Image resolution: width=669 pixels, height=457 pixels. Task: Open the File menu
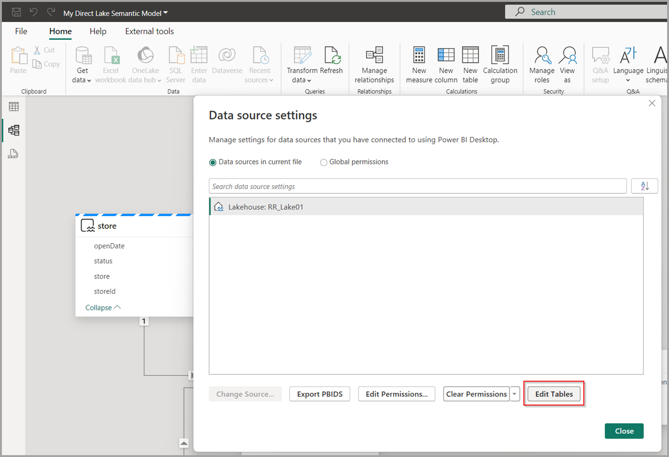pos(21,31)
